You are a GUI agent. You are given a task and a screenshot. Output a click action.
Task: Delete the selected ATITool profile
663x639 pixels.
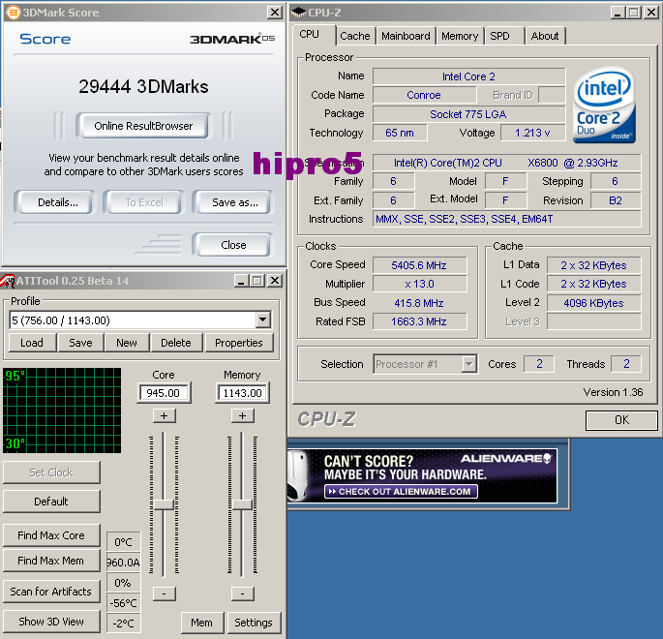tap(176, 343)
